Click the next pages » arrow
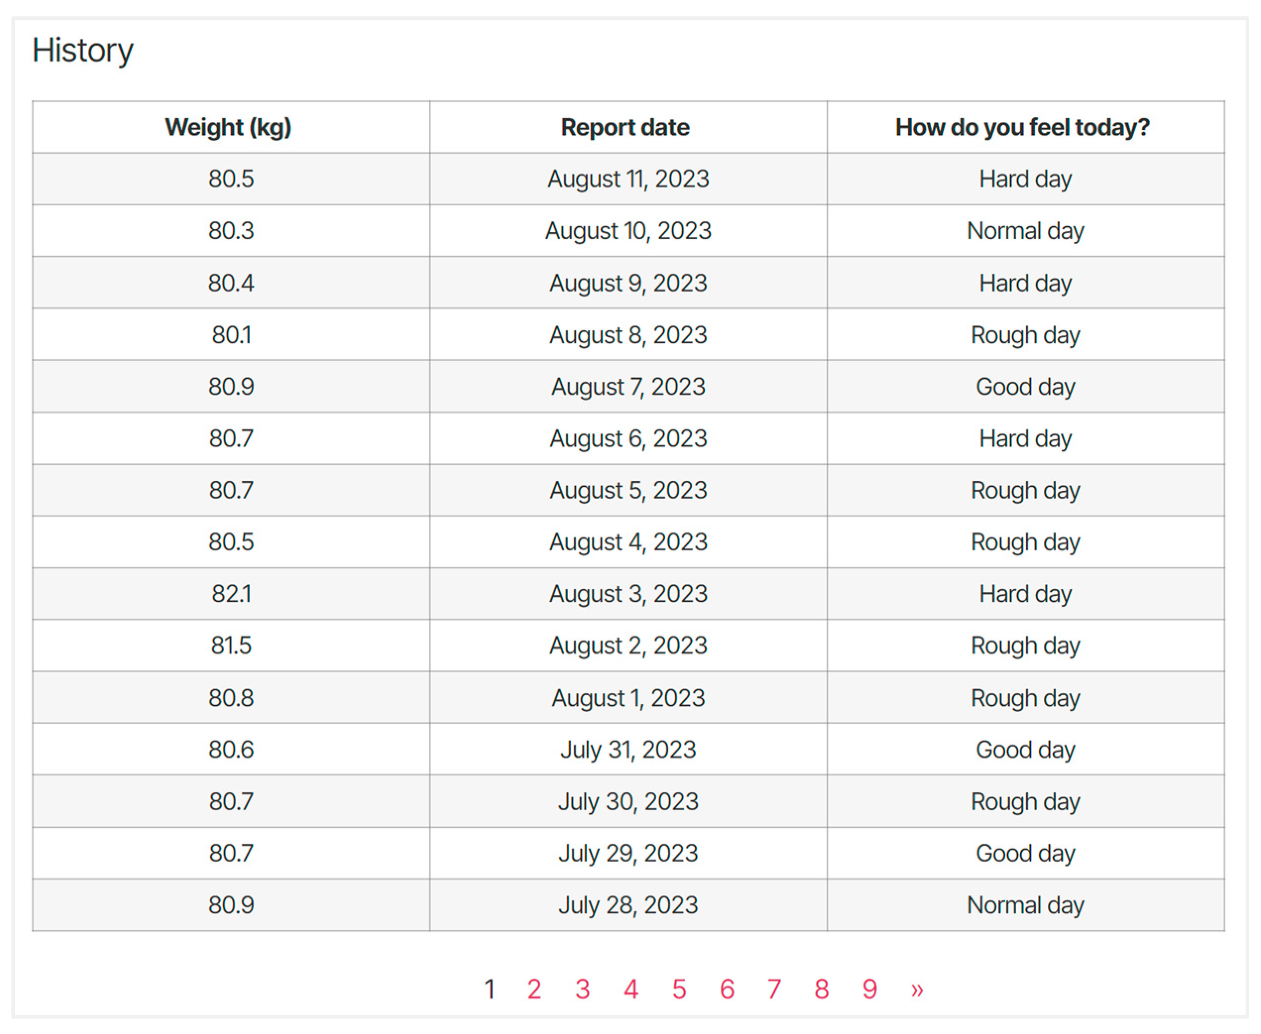This screenshot has height=1034, width=1261. pos(917,989)
